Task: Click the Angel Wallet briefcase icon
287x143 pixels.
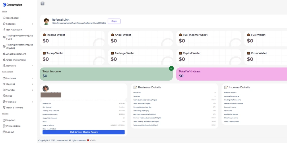Action: point(113,35)
